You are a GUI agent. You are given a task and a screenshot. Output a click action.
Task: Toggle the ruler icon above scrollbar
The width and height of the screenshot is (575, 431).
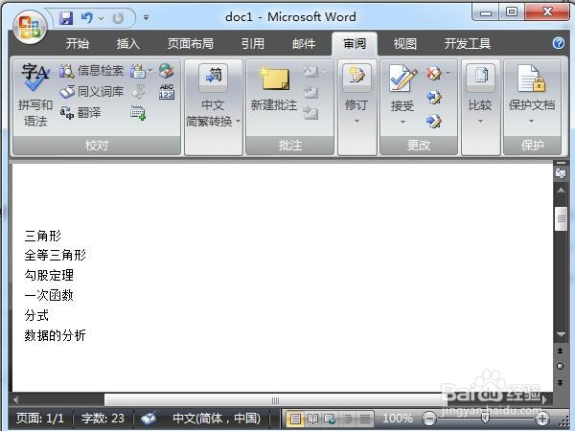[561, 173]
